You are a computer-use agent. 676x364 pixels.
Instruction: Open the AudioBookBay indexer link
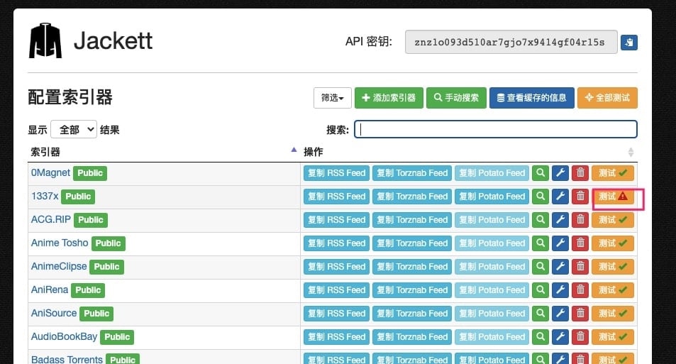[65, 336]
